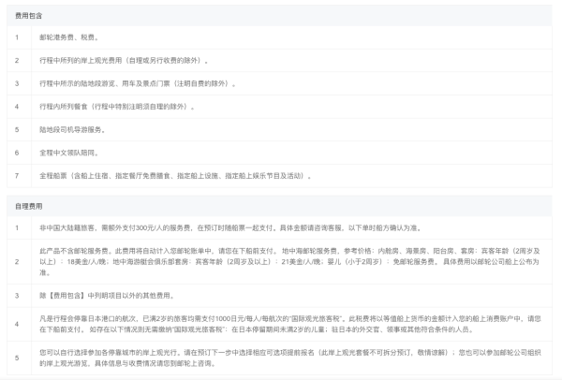Click number 5 cell beside 陆地段司机导游服务
Screen dimensions: 562x380
[17, 130]
